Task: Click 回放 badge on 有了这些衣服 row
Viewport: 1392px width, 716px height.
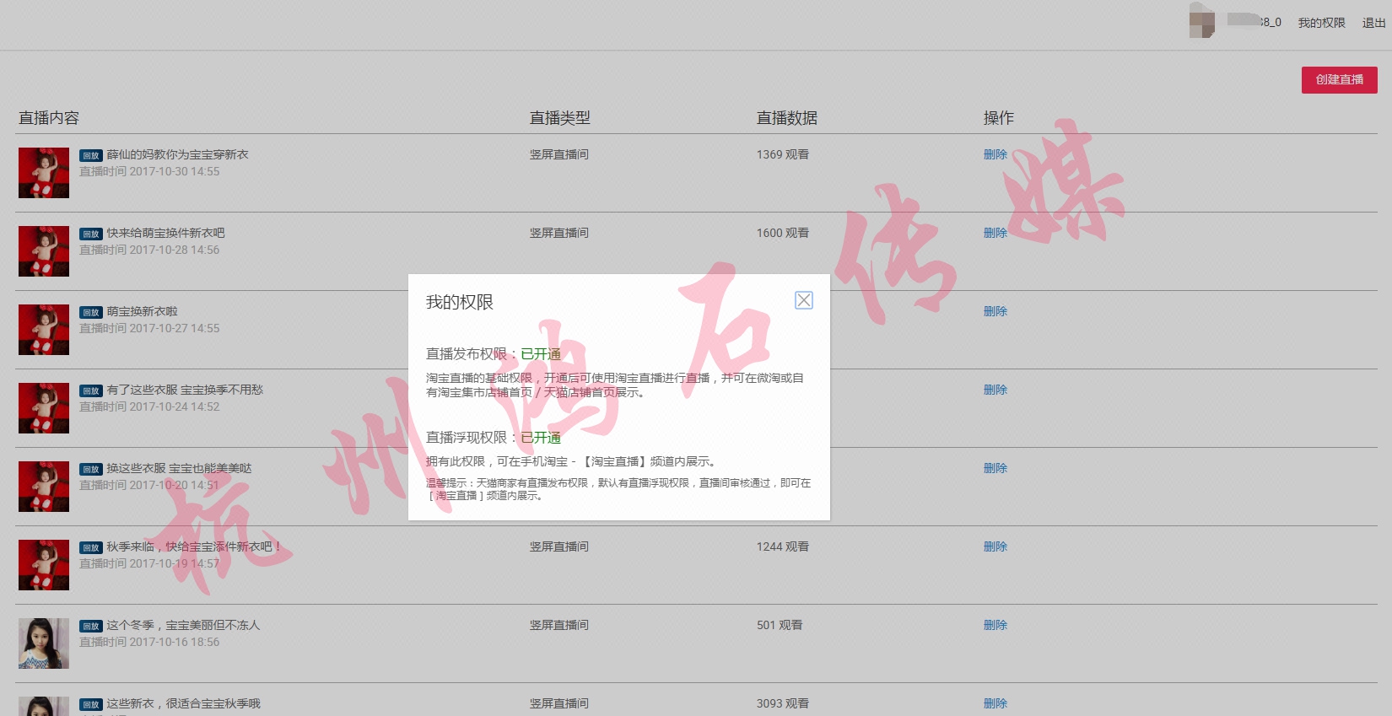Action: pyautogui.click(x=91, y=390)
